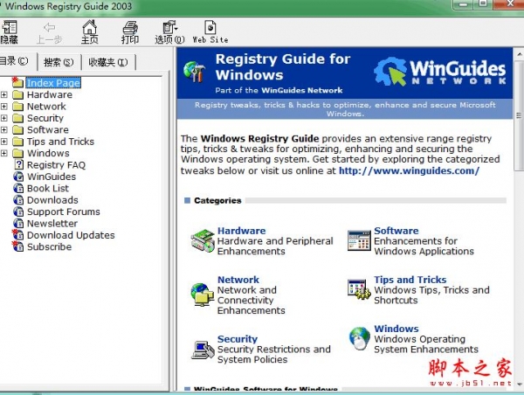Click the Hardware folder icon in tree
Screen dimensions: 524x395
(17, 95)
